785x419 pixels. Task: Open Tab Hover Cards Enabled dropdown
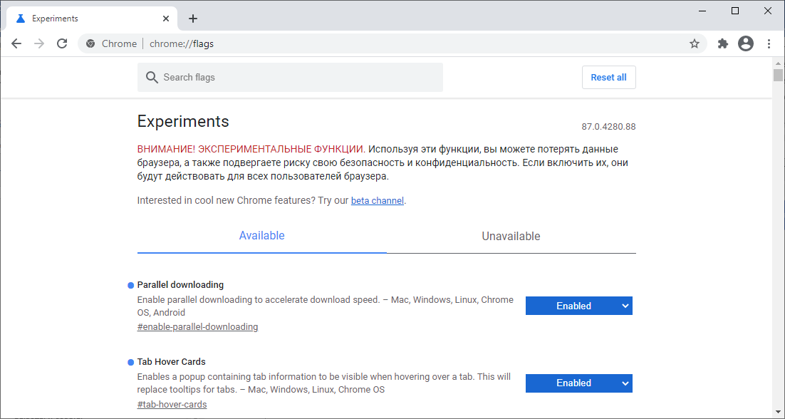[578, 383]
